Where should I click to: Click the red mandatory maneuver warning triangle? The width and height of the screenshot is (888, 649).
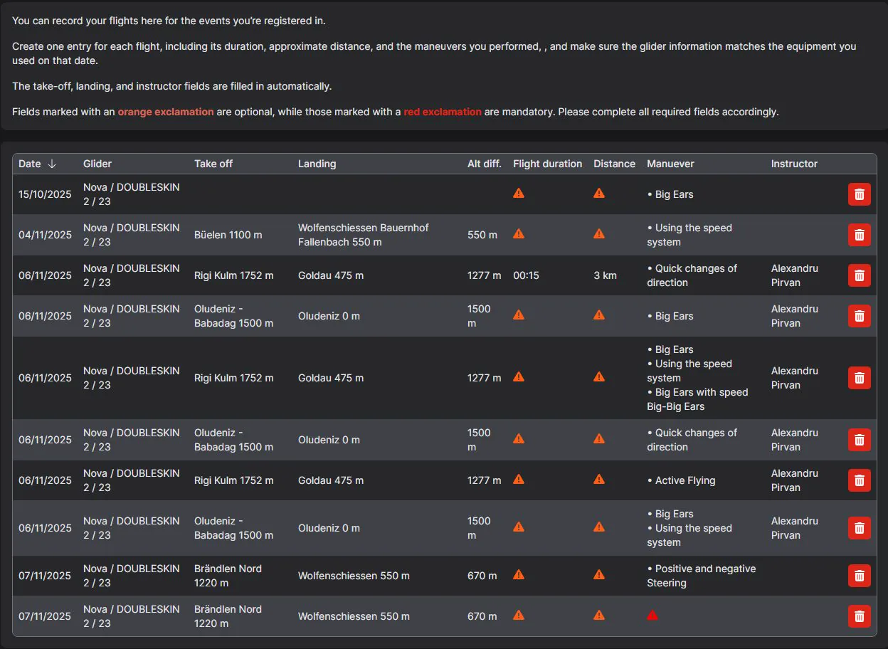pyautogui.click(x=652, y=616)
